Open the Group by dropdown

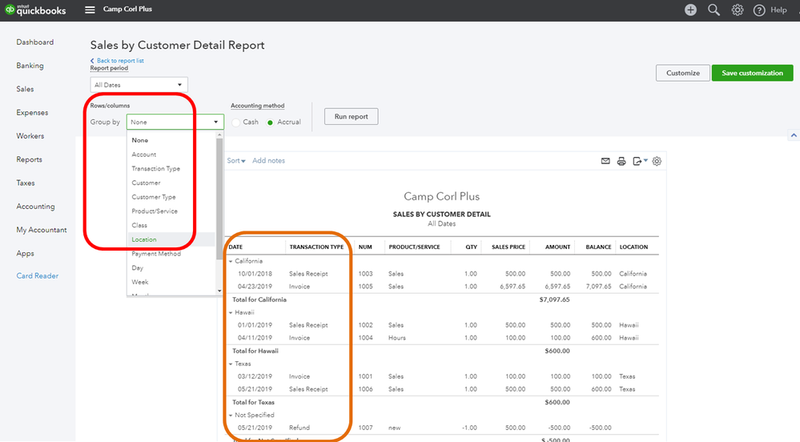click(175, 122)
